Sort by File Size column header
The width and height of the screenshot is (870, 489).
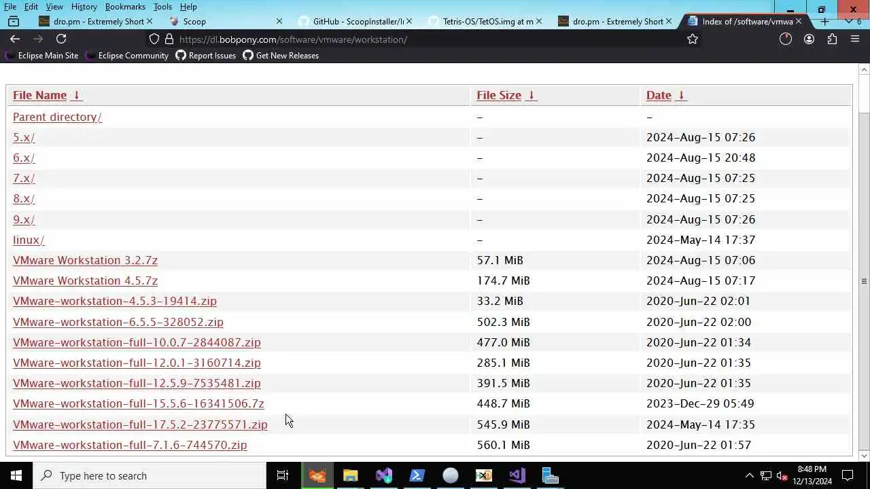tap(499, 95)
